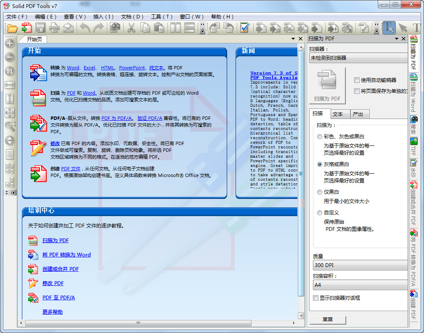Screen dimensions: 424x333
Task: Close the 扫描为 PDF panel
Action: (x=403, y=39)
